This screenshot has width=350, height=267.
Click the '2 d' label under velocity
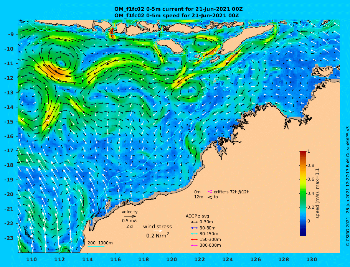129,226
